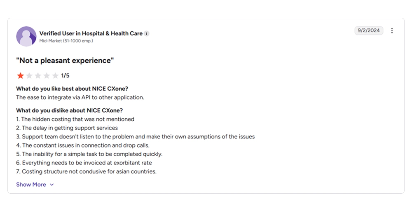Click the fifth gray rating star

pos(55,76)
